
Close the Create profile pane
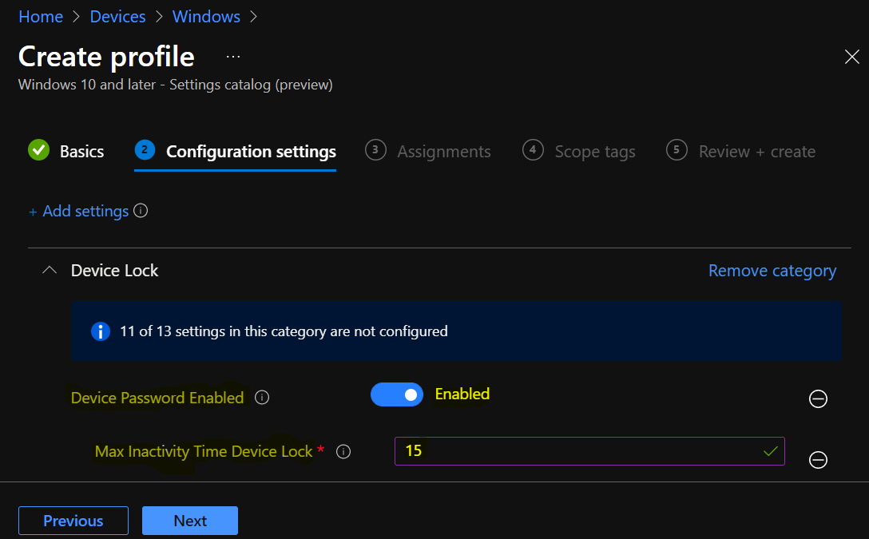[x=851, y=57]
